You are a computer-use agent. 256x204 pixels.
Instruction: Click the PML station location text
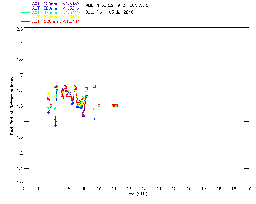tap(119, 6)
